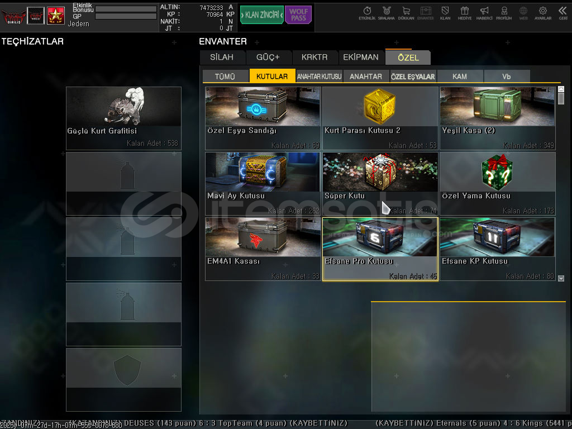Select the Yeşil Kasa (2) crate
The width and height of the screenshot is (572, 429).
pyautogui.click(x=498, y=118)
